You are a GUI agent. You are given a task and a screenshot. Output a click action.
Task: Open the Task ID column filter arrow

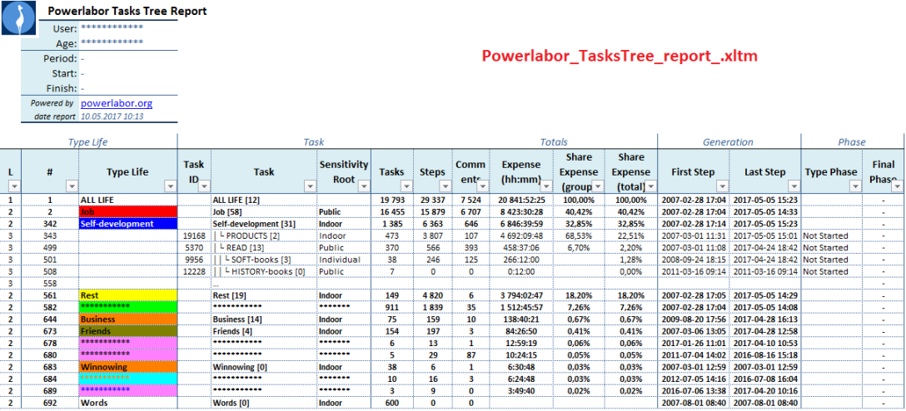click(x=204, y=186)
